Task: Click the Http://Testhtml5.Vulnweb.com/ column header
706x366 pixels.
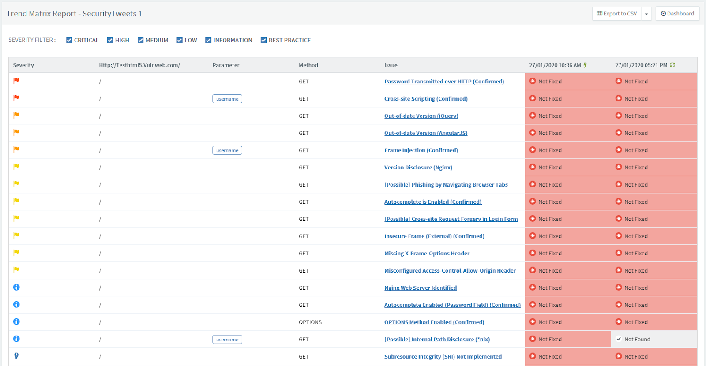Action: point(139,65)
